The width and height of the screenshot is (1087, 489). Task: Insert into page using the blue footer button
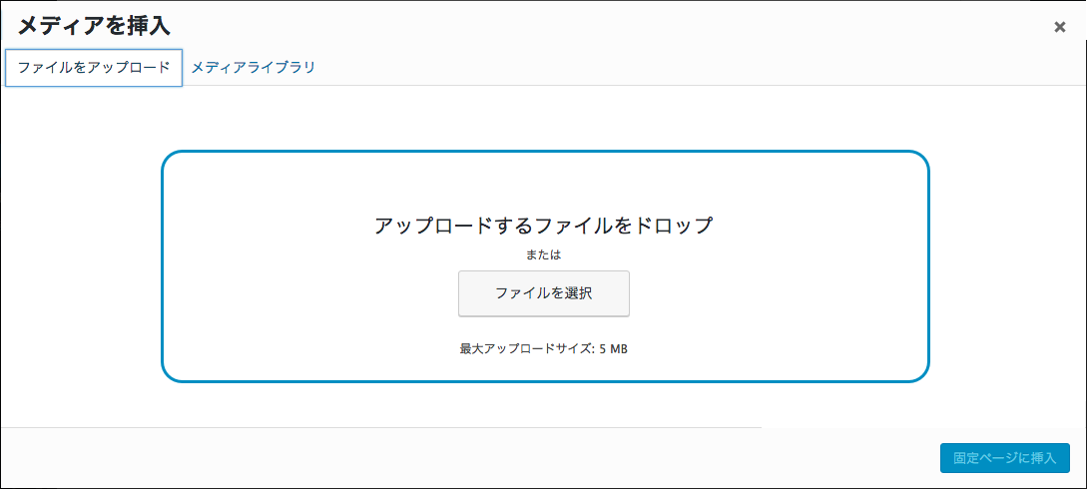coord(1004,458)
